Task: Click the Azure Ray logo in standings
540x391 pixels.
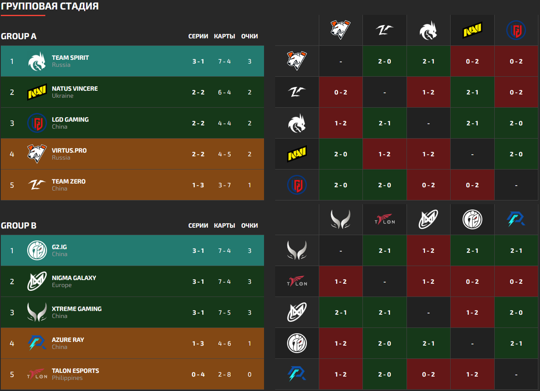Action: coord(37,344)
